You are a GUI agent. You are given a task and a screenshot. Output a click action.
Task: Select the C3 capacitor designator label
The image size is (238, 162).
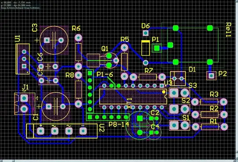pos(35,28)
